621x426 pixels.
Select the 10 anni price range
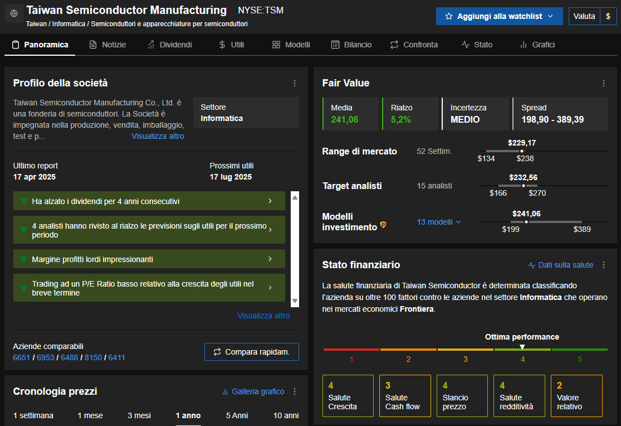pos(286,415)
